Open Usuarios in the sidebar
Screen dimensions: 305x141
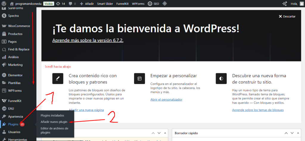(14, 132)
